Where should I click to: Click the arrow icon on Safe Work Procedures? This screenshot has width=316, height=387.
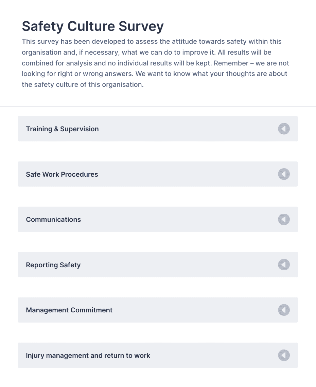[284, 174]
